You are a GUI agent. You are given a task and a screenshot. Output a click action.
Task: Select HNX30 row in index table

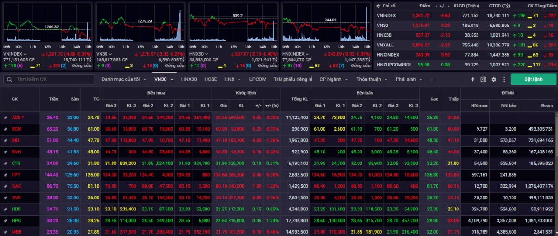(x=465, y=35)
